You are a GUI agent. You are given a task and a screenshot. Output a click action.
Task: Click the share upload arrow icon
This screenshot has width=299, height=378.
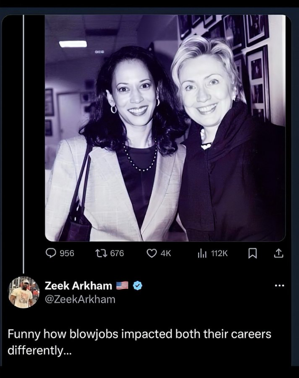[x=278, y=253]
